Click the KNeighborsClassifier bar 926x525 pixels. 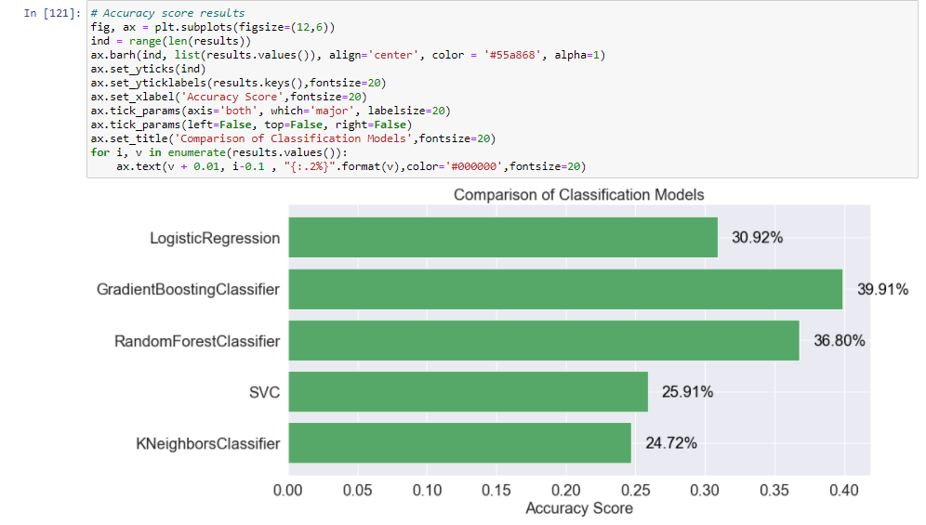pyautogui.click(x=459, y=442)
